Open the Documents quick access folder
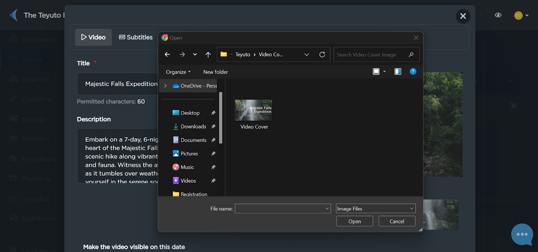The width and height of the screenshot is (538, 252). [190, 140]
